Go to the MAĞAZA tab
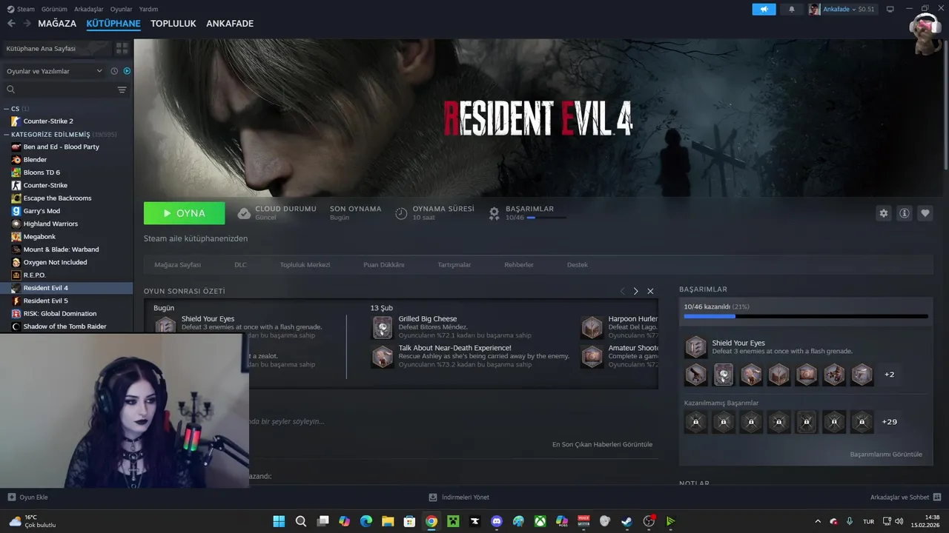Screen dimensions: 949x533 click(57, 24)
